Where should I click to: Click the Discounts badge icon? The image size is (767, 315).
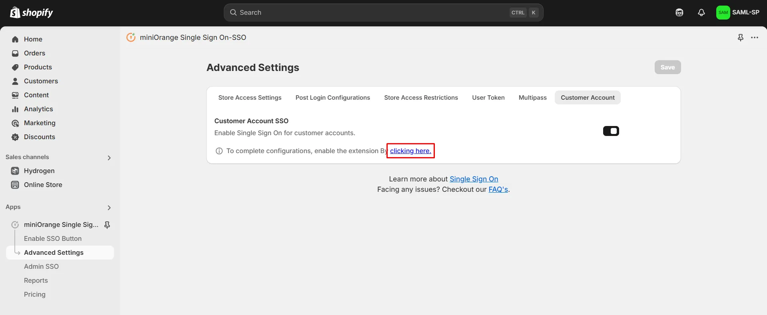point(15,137)
